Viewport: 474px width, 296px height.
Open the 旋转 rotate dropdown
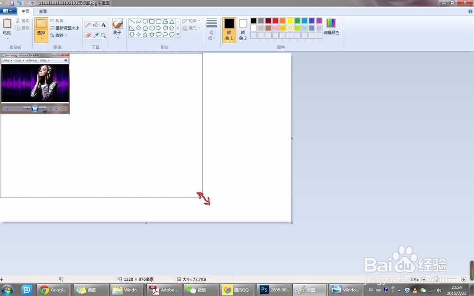[58, 36]
